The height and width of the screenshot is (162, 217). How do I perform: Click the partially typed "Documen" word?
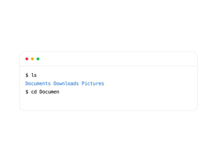tap(49, 92)
